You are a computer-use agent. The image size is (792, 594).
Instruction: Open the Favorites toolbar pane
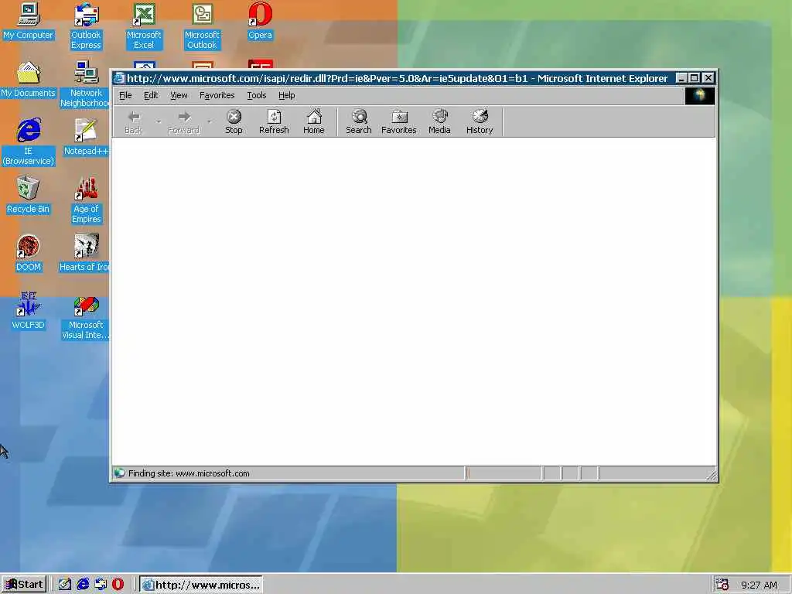(398, 121)
